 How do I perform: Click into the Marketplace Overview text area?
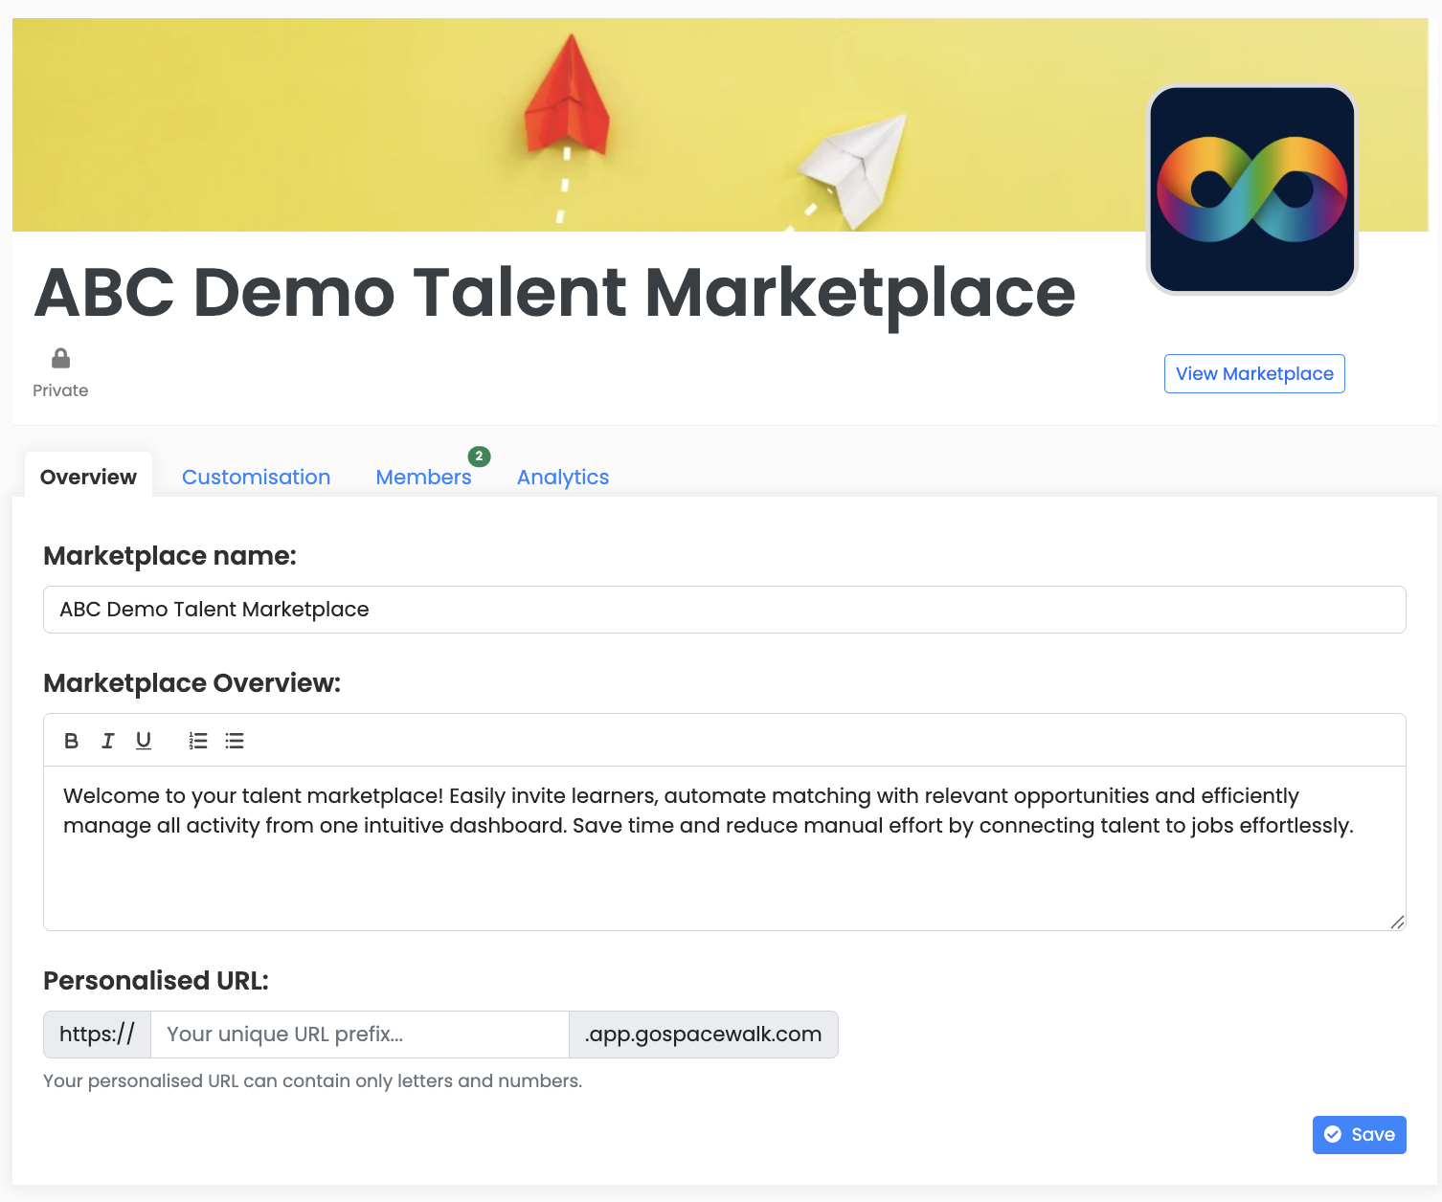pos(725,848)
